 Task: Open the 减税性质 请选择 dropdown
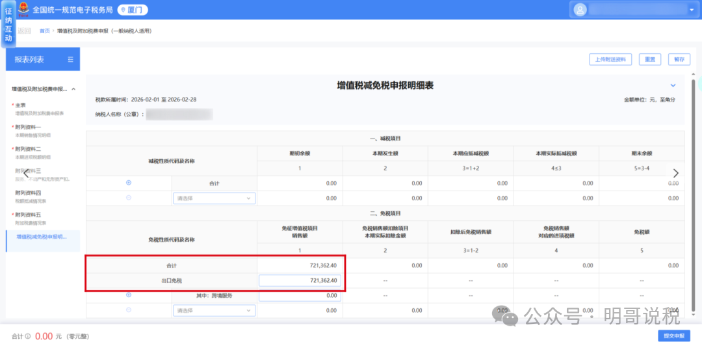point(214,198)
